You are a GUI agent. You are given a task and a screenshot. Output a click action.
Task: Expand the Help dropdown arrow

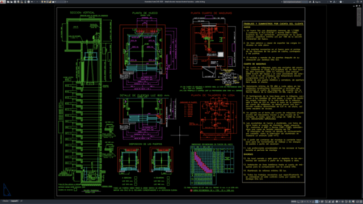(x=343, y=2)
